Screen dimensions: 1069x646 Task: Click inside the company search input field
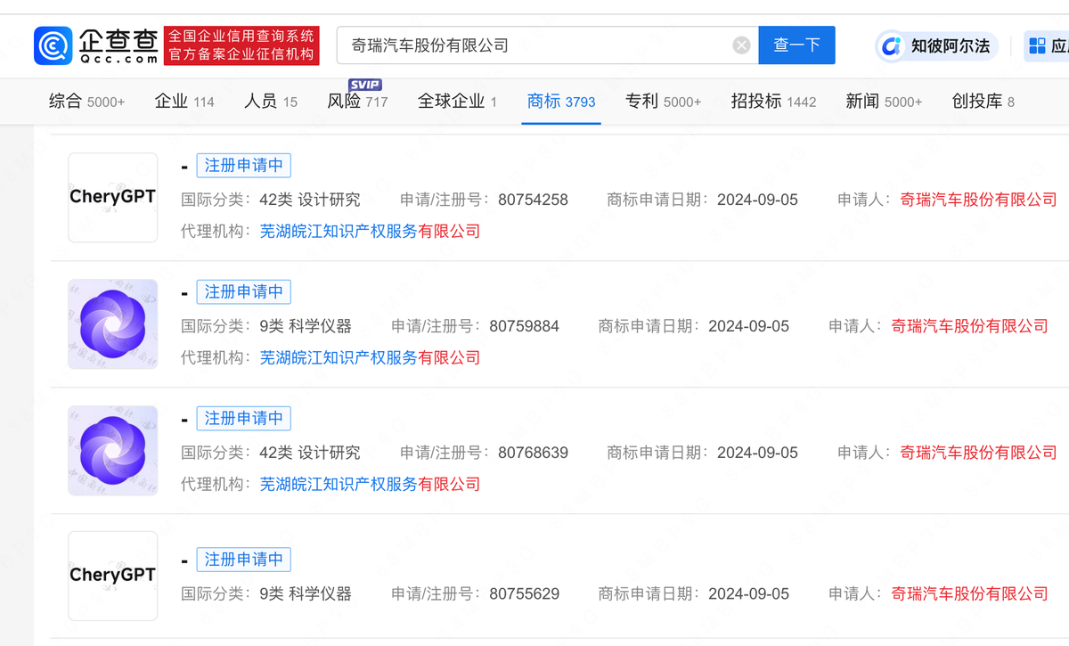(534, 45)
